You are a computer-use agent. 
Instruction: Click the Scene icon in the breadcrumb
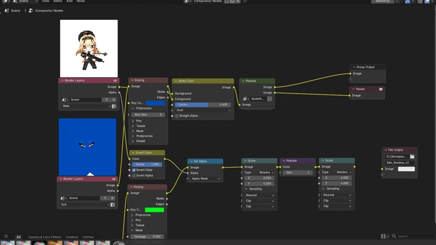7,10
